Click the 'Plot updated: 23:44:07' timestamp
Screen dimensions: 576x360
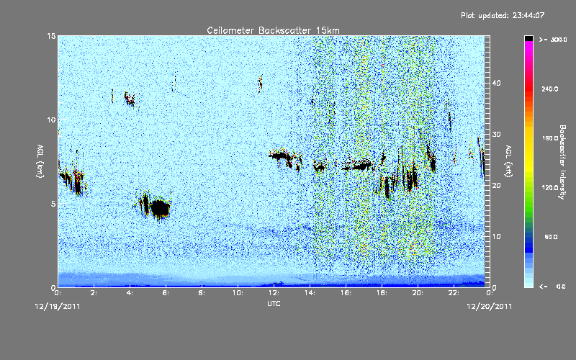click(x=503, y=15)
